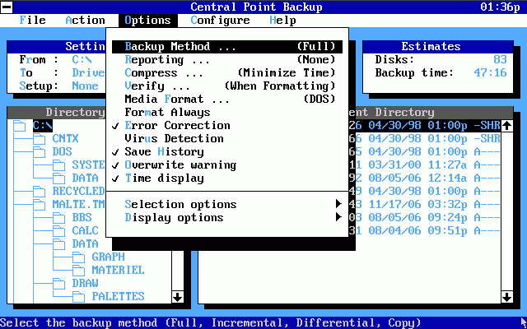
Task: Open the system control menu box
Action: point(7,7)
